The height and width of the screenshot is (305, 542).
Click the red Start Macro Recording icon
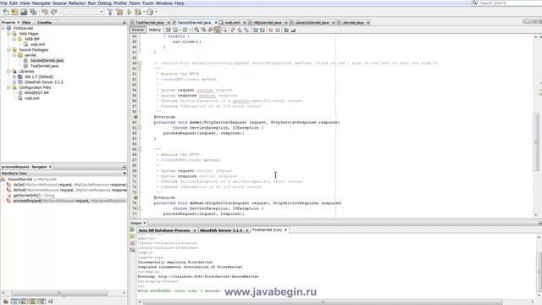click(x=271, y=30)
